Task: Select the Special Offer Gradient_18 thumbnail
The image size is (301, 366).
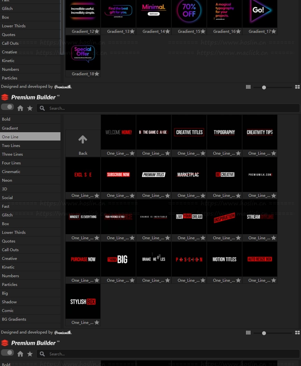Action: (83, 53)
